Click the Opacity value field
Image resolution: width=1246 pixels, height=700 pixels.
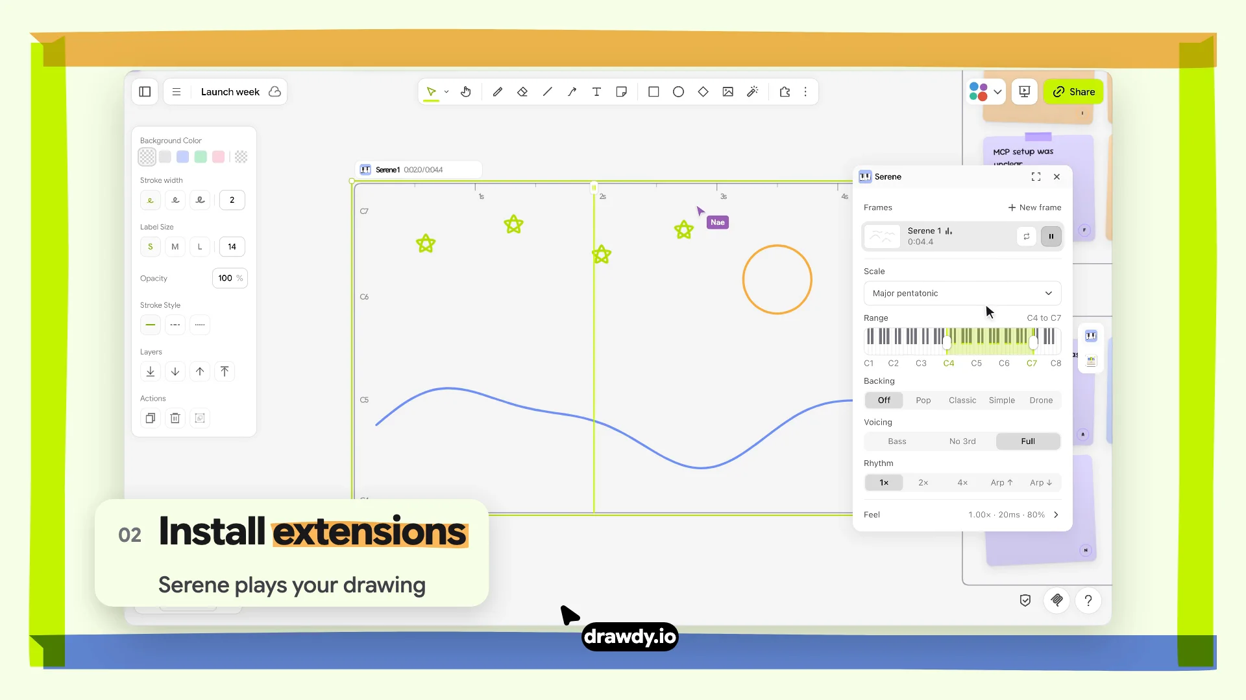coord(230,278)
